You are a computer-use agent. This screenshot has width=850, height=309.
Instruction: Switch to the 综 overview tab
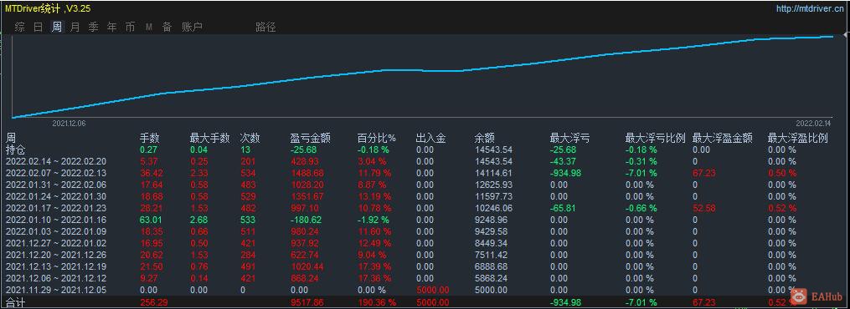coord(20,27)
